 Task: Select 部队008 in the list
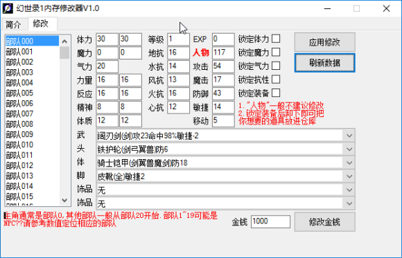32,124
